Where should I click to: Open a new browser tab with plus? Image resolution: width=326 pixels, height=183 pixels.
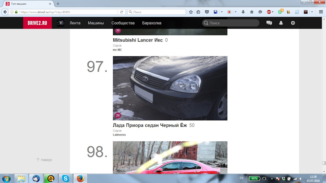[x=58, y=4]
